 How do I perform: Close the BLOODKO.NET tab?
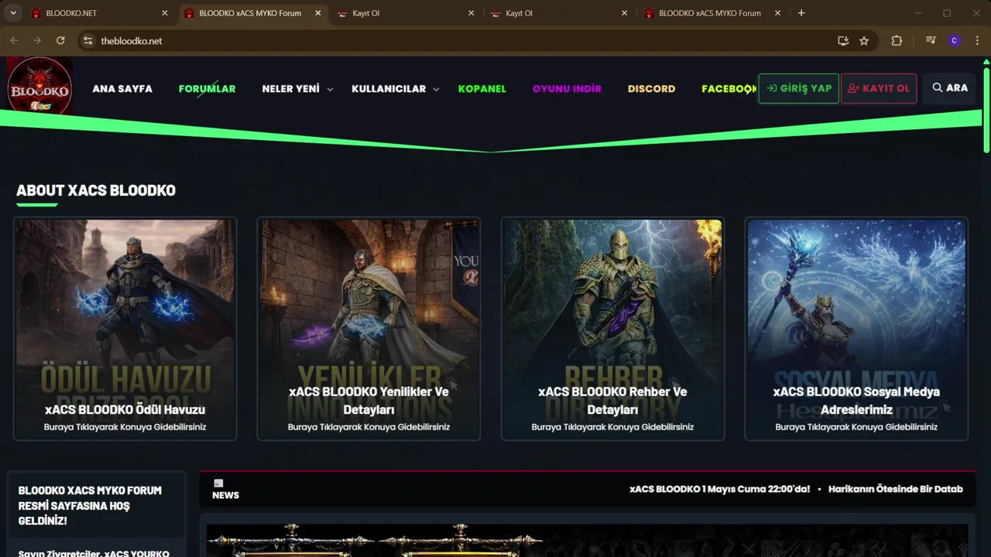[165, 13]
